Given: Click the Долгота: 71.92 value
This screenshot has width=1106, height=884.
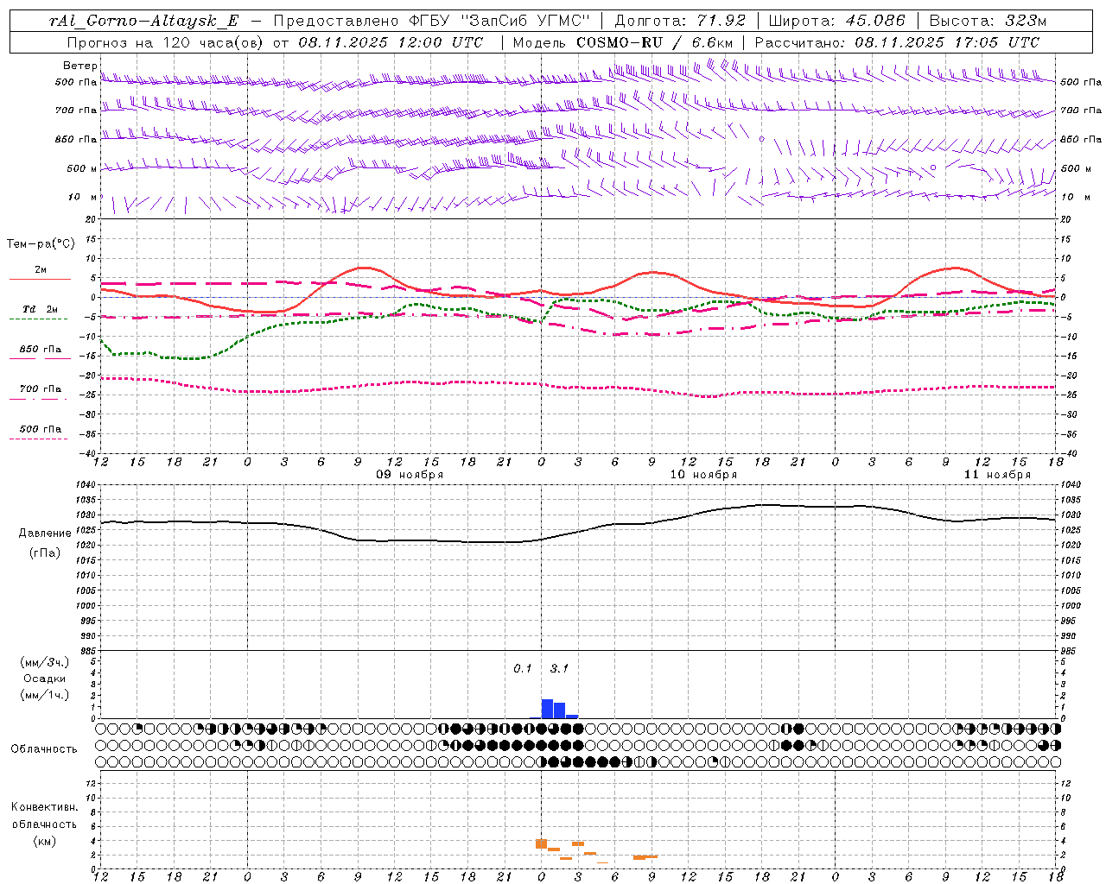Looking at the screenshot, I should (x=680, y=22).
